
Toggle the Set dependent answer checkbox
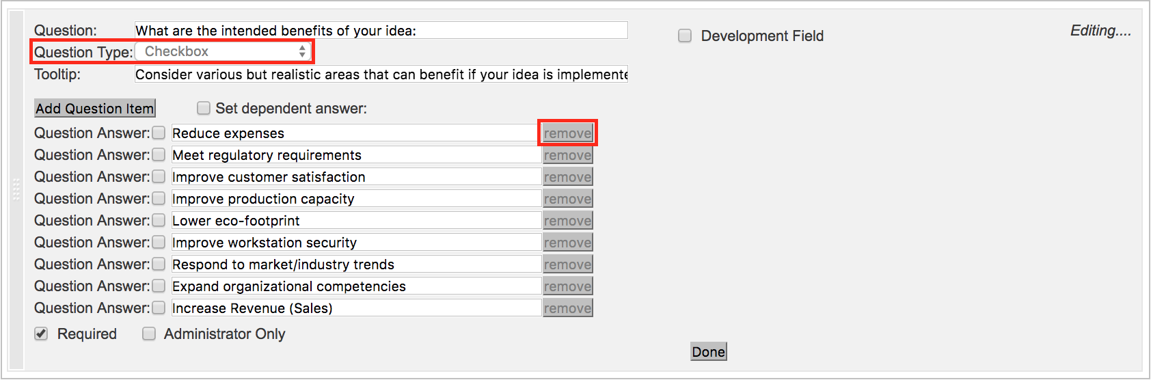click(x=203, y=108)
